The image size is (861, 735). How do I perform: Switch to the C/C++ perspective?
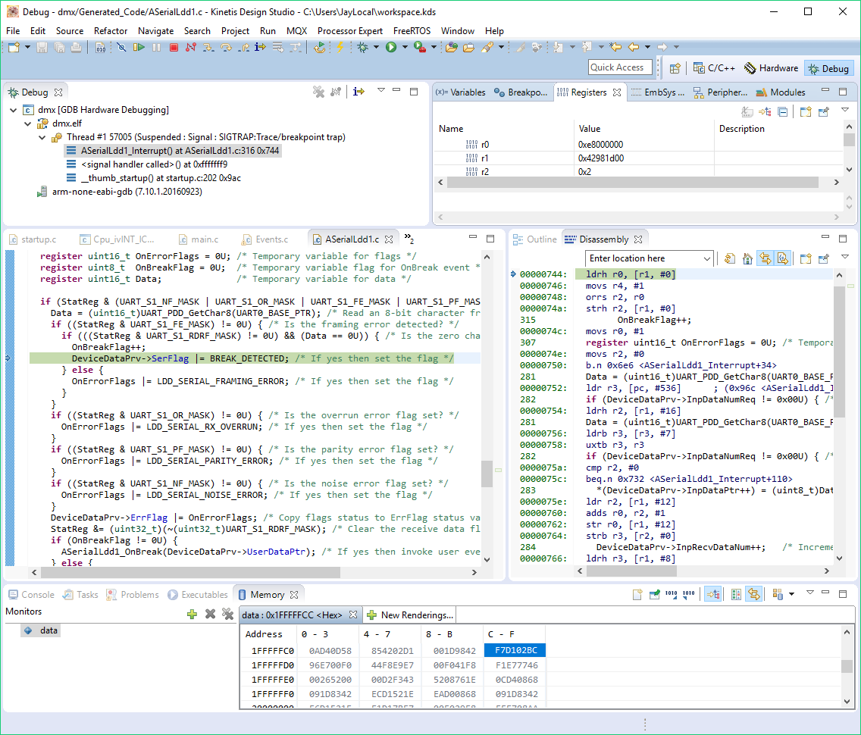pos(714,68)
